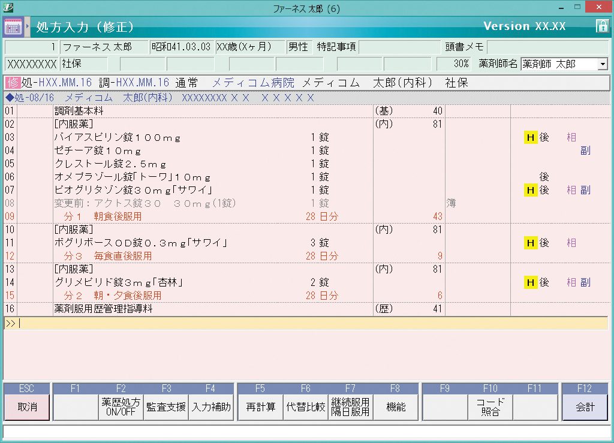
Task: Select the 分1 朝食後服用 row
Action: pos(306,216)
